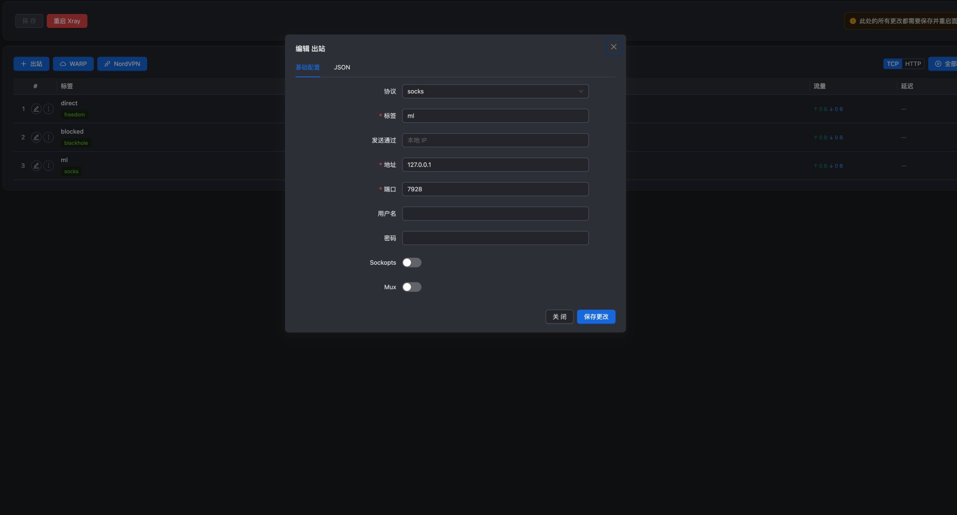Image resolution: width=957 pixels, height=515 pixels.
Task: Click the edit pencil icon for blocked outbound
Action: [x=36, y=137]
